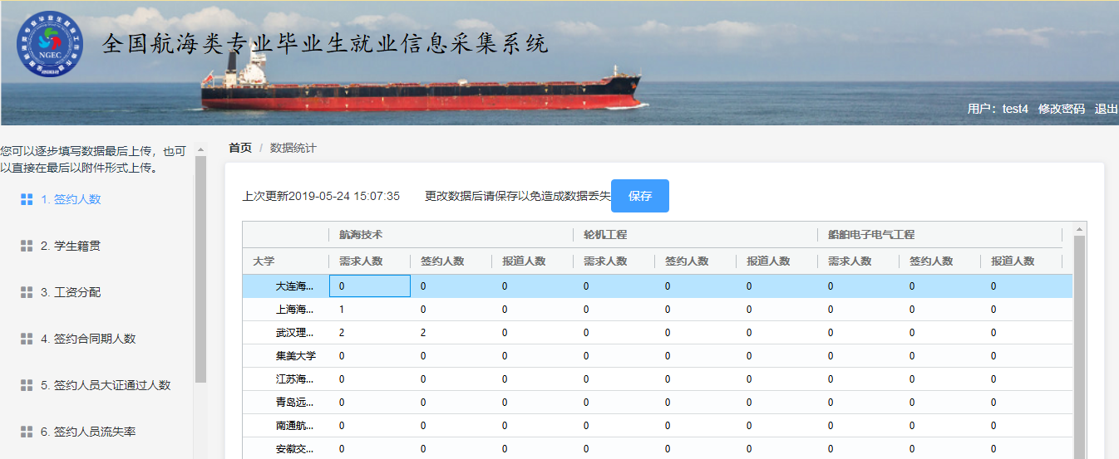Click the grid icon beside 学生籍贯
The height and width of the screenshot is (459, 1119).
27,246
